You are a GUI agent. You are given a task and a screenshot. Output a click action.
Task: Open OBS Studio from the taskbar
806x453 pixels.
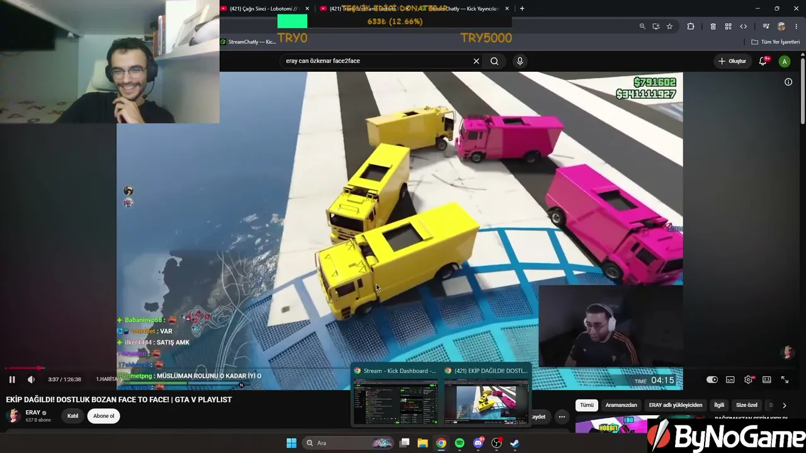pos(496,443)
